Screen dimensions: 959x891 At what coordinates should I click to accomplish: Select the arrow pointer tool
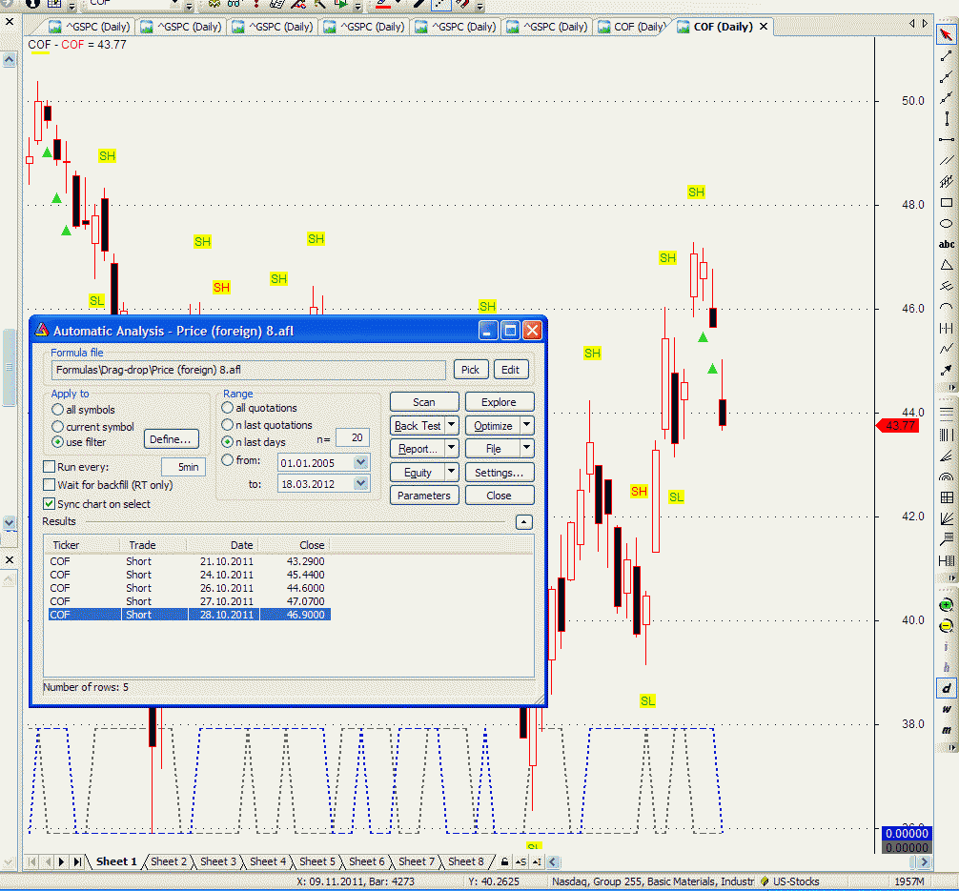point(946,36)
